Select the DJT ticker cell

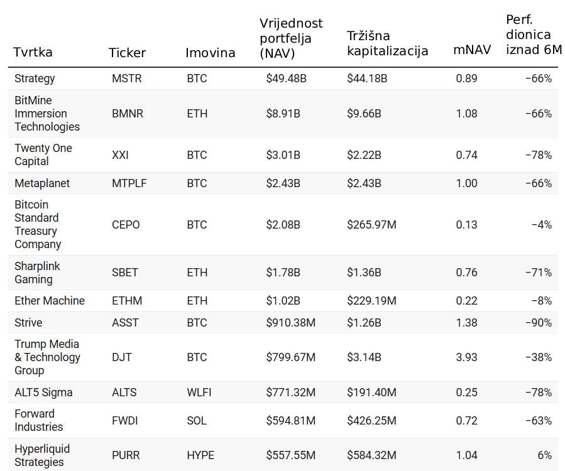pos(121,357)
